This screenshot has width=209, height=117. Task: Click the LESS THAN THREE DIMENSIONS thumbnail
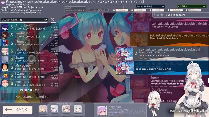(125, 68)
